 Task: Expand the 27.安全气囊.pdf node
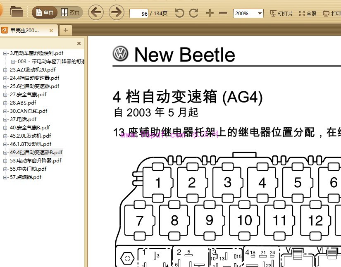5,95
